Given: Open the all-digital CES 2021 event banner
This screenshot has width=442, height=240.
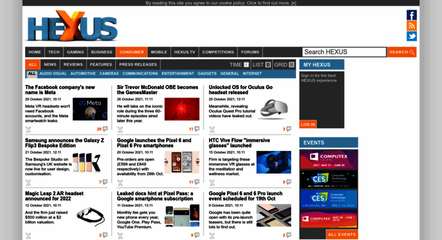Looking at the screenshot, I should tap(329, 179).
